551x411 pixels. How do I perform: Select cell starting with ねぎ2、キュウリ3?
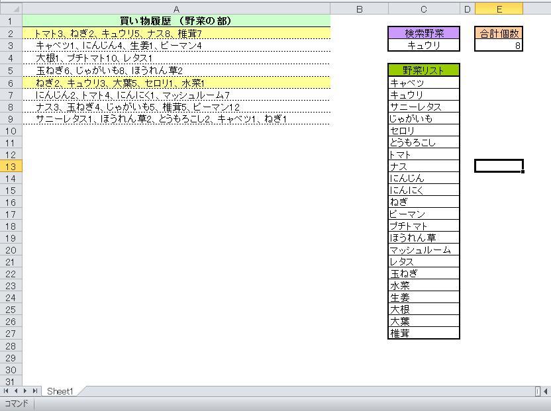tap(176, 83)
